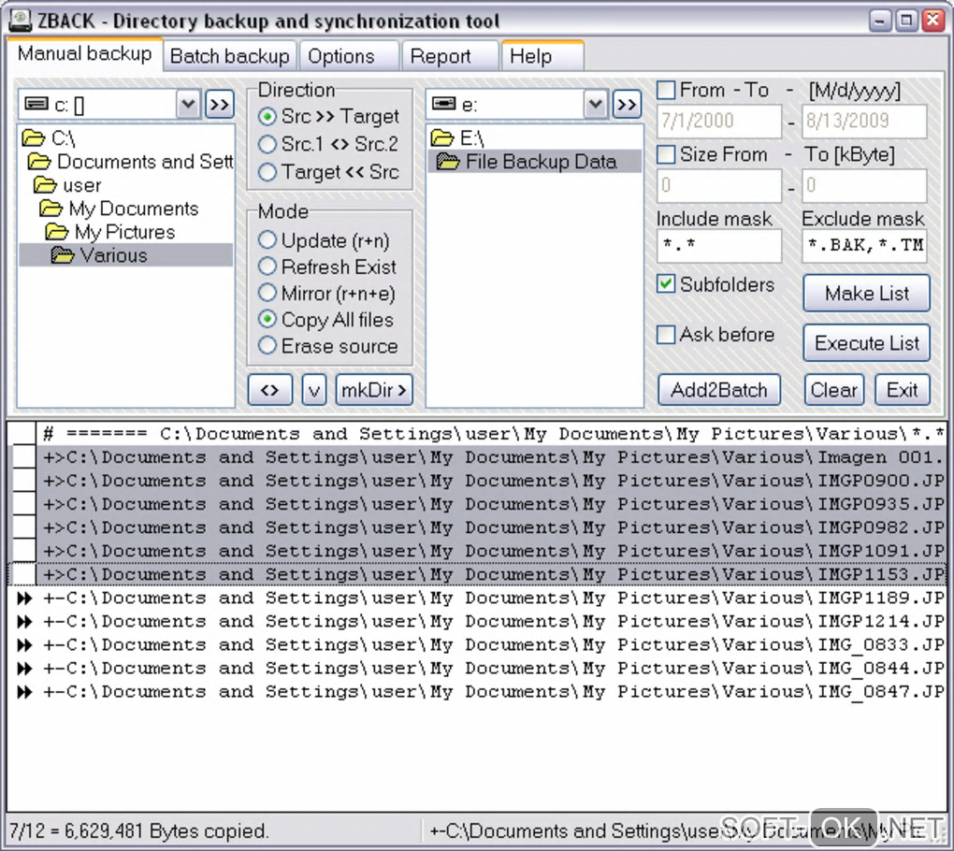Click the user folder icon
Screen dimensions: 954x851
coord(46,184)
